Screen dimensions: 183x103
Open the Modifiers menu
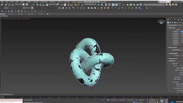click(x=29, y=2)
